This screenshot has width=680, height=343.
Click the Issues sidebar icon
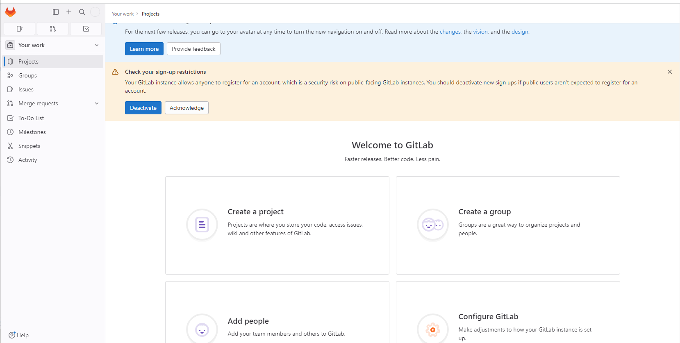click(10, 89)
